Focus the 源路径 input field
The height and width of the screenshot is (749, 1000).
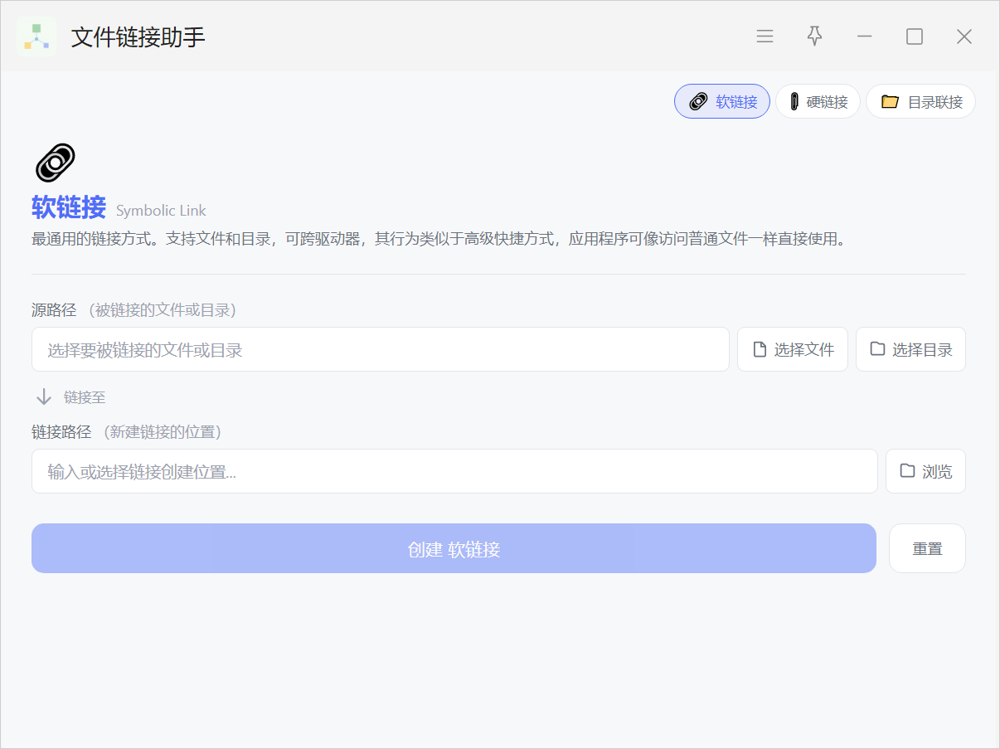pos(380,349)
